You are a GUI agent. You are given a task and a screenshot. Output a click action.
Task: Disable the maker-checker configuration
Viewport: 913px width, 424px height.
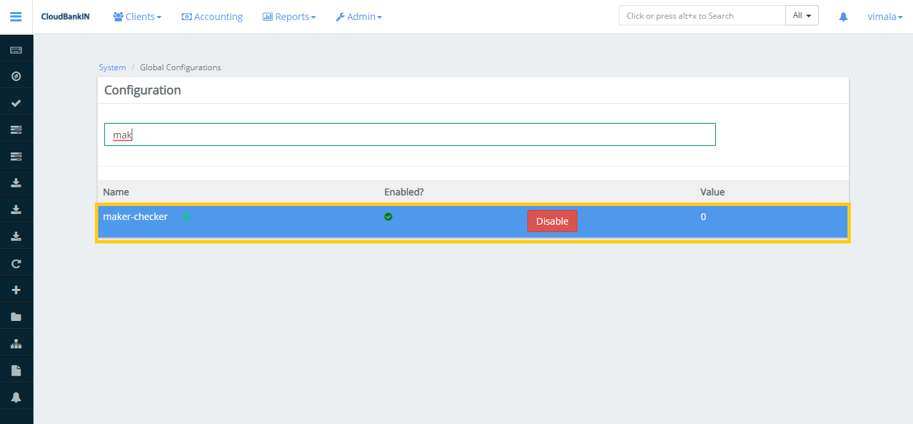tap(552, 221)
